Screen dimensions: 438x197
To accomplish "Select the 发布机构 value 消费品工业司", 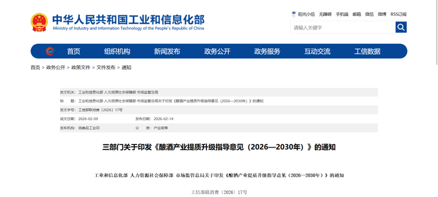I will (89, 128).
